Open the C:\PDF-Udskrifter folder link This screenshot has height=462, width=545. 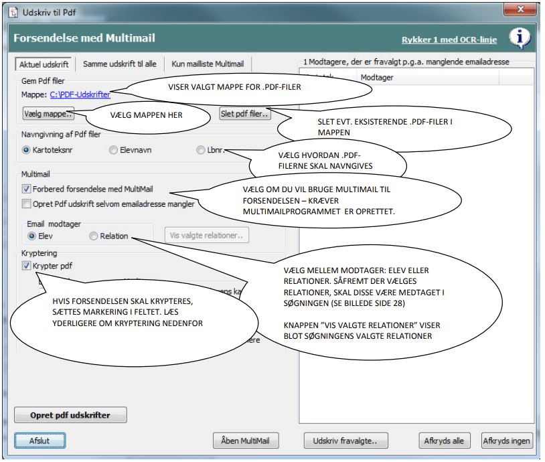click(x=80, y=94)
